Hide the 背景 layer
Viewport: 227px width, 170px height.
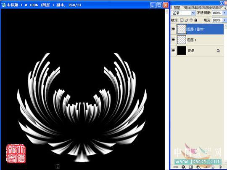pyautogui.click(x=173, y=50)
